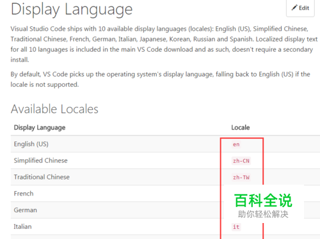Screen dimensions: 320x239
Task: Click the 'it' locale code
Action: [x=236, y=227]
